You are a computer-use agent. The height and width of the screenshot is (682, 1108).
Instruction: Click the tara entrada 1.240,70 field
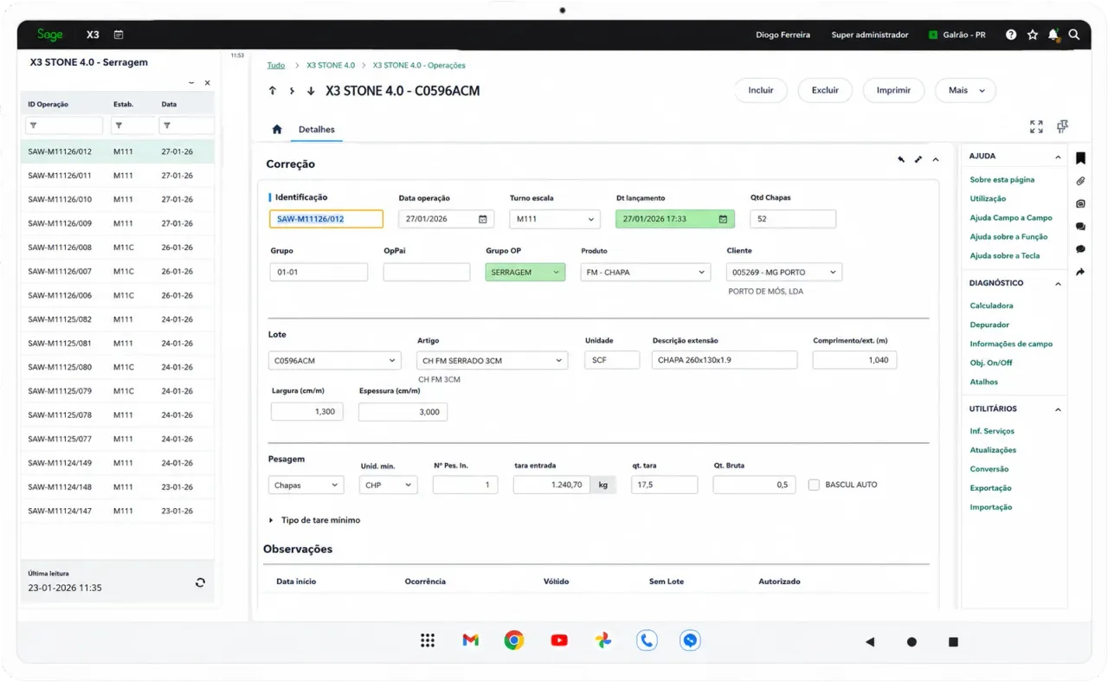(x=552, y=485)
